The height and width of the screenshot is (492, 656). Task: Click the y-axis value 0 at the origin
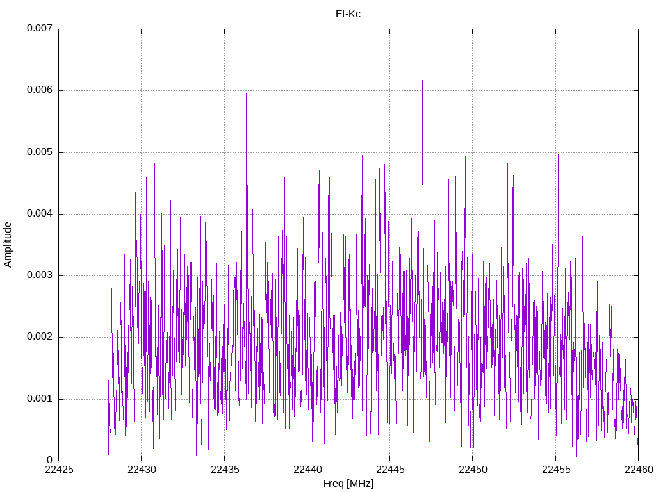(x=50, y=460)
